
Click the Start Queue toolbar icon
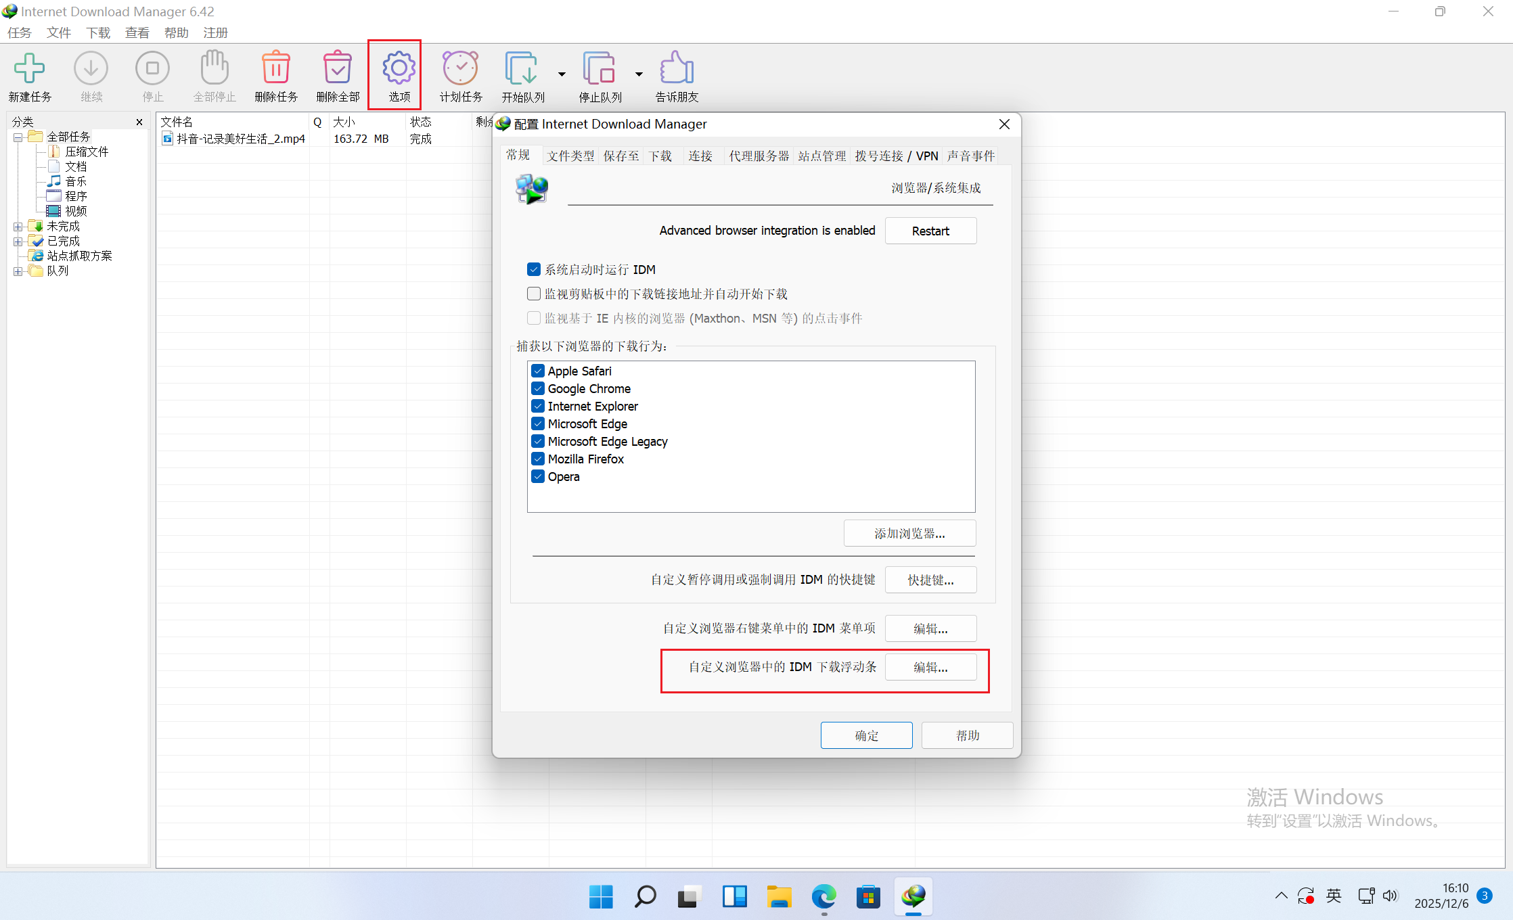pos(522,68)
